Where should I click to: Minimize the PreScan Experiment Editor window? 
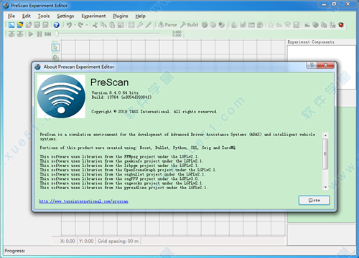[324, 4]
